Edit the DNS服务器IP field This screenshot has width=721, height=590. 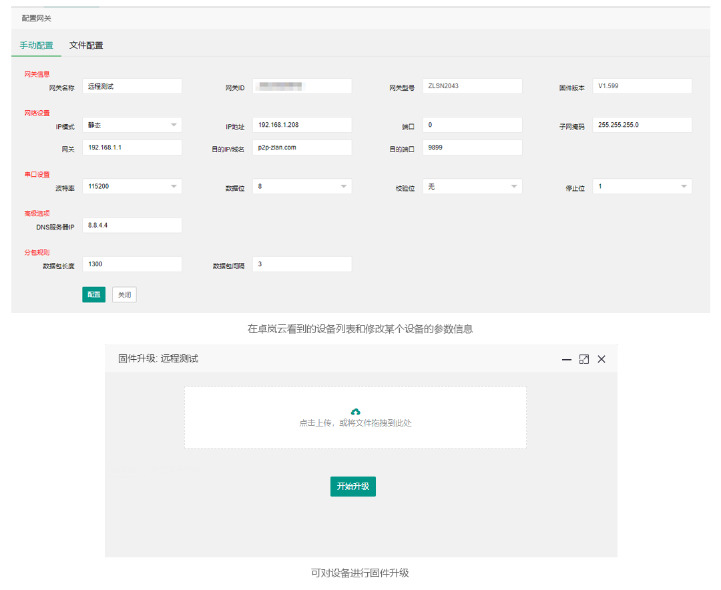click(132, 226)
